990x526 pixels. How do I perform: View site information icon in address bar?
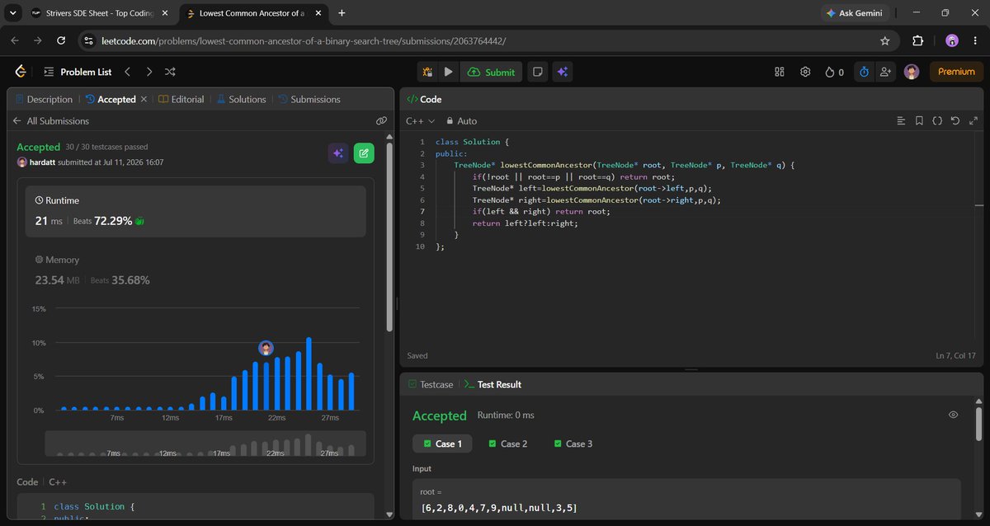pos(89,40)
